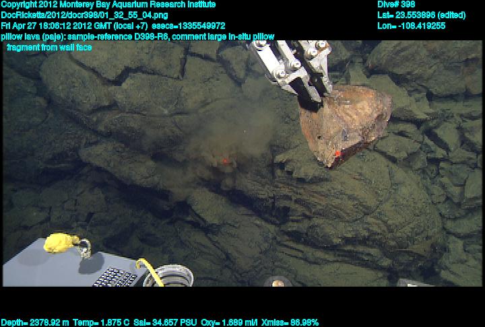485x327 pixels.
Task: Click the Fri Apr 27 timestamp line
Action: (113, 26)
